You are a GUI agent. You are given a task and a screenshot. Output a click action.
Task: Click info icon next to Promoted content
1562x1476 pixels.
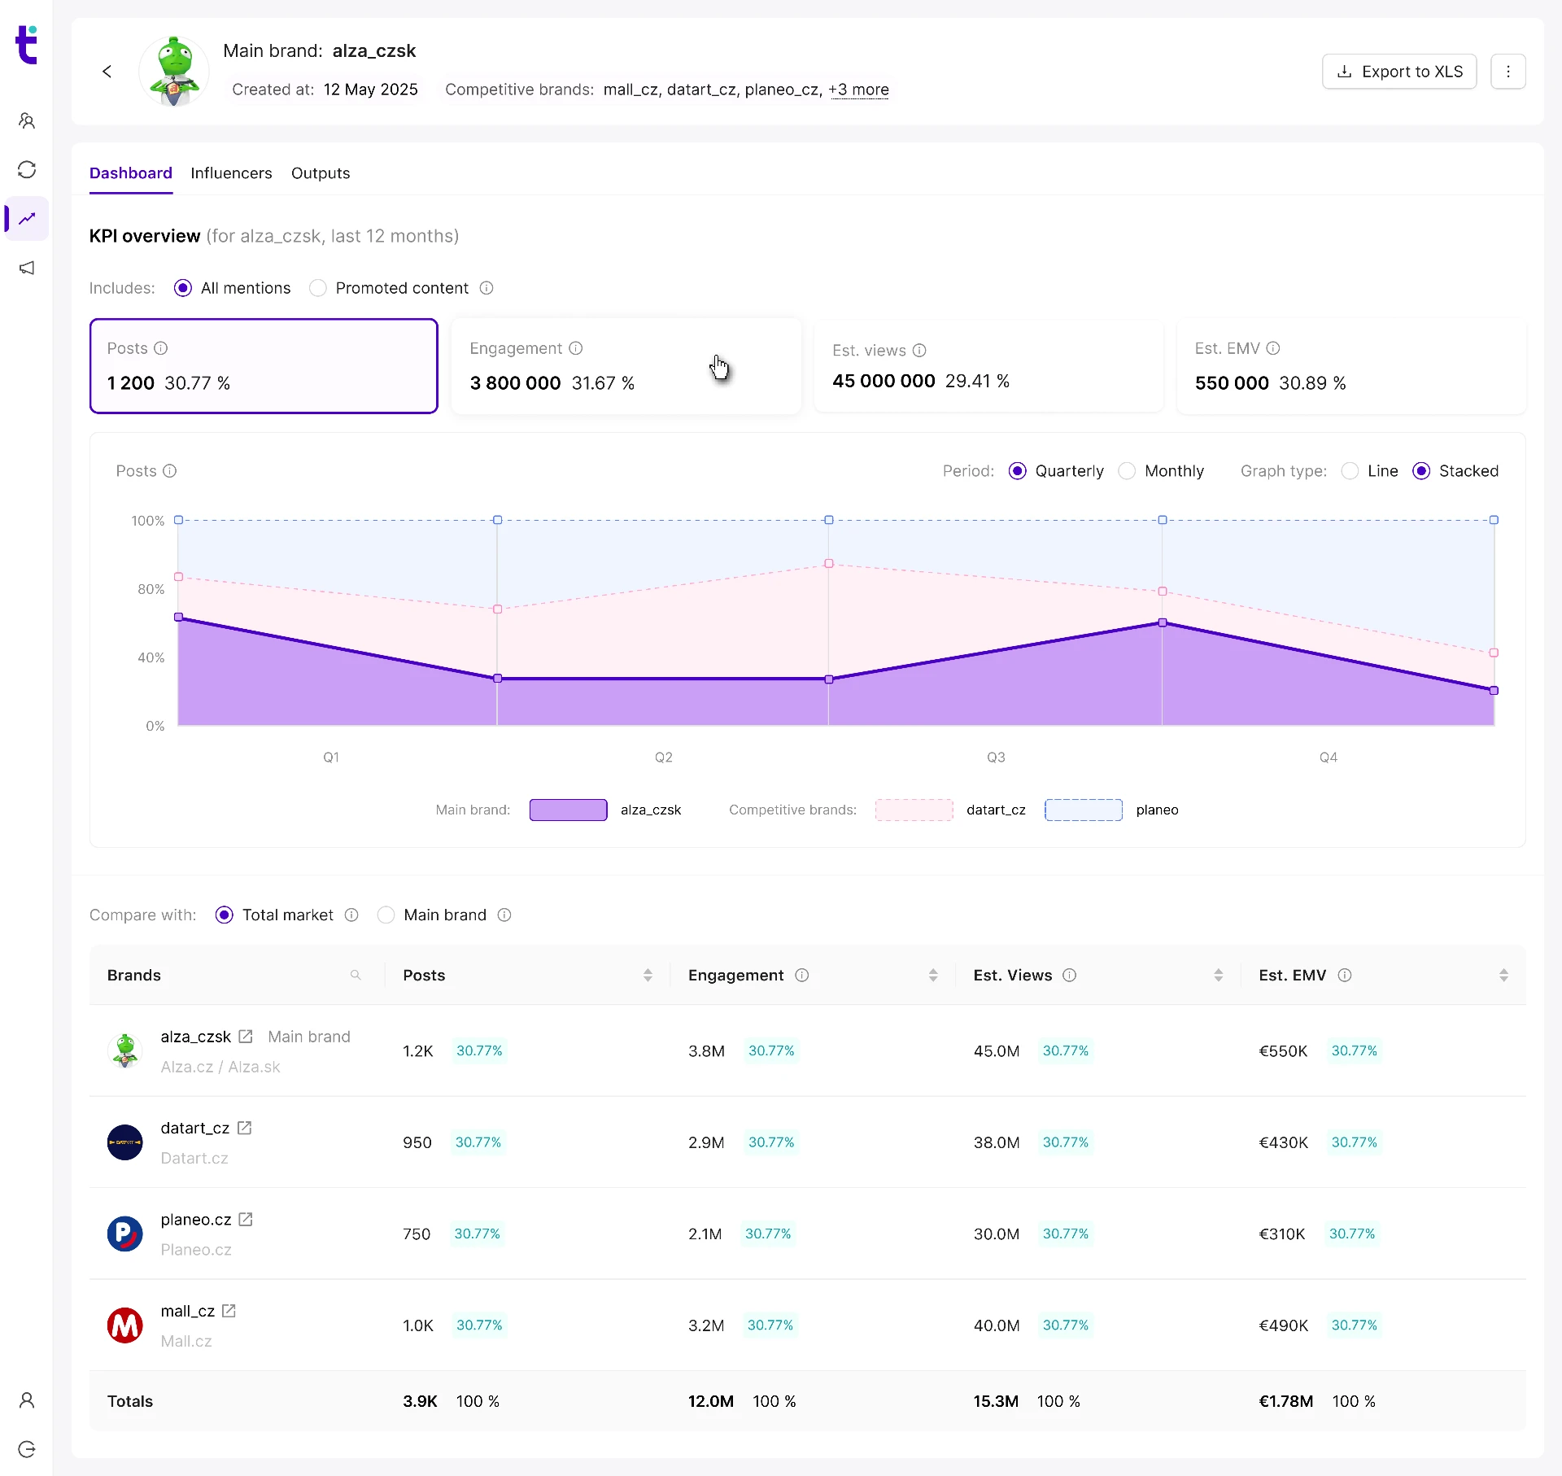point(486,288)
